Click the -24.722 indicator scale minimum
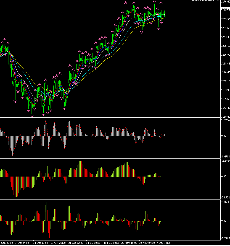230x246 pixels. 226,197
